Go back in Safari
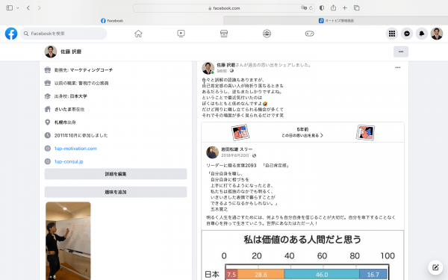This screenshot has width=448, height=280. point(28,8)
